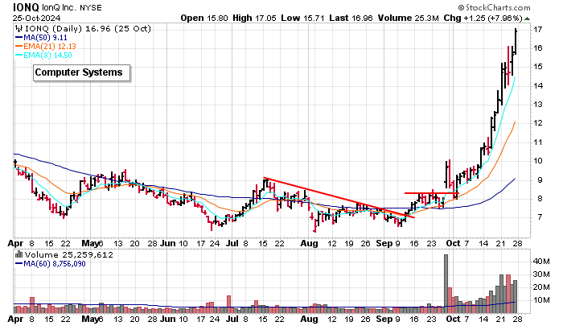The width and height of the screenshot is (563, 326).
Task: Click the tallest volume bar above 40M
Action: pos(446,284)
